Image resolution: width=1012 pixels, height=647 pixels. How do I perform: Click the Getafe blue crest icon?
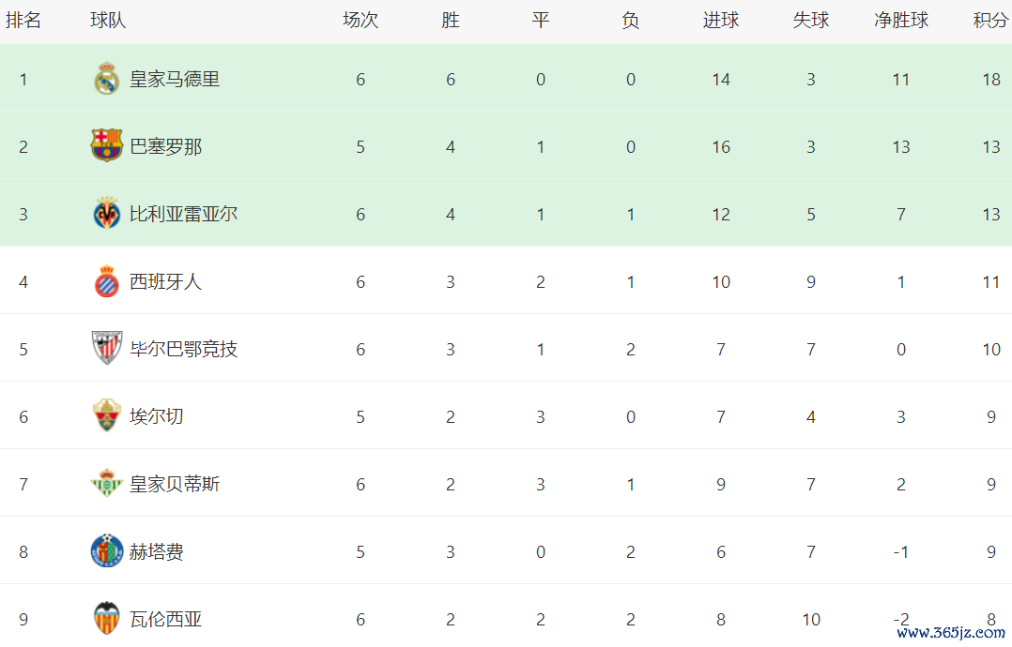(107, 551)
